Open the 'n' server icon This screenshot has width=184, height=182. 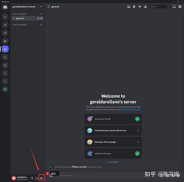(x=5, y=57)
